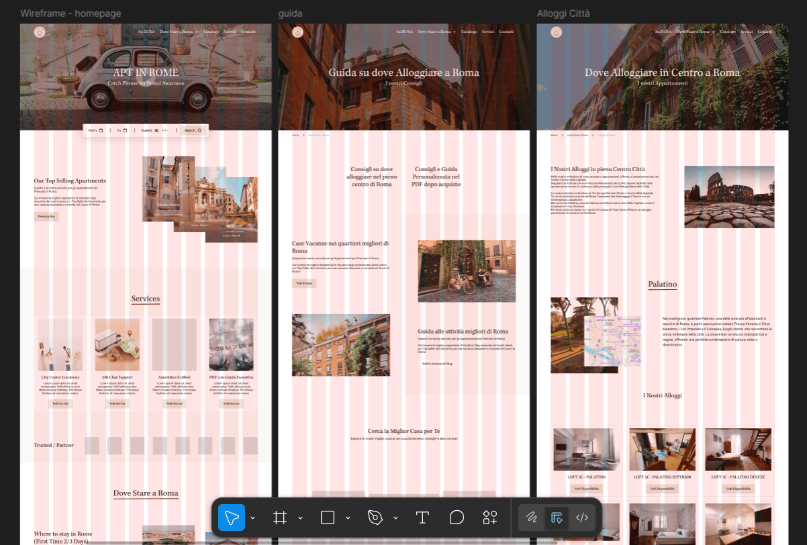The image size is (807, 545).
Task: Open the Move tool dropdown chevron
Action: click(252, 517)
